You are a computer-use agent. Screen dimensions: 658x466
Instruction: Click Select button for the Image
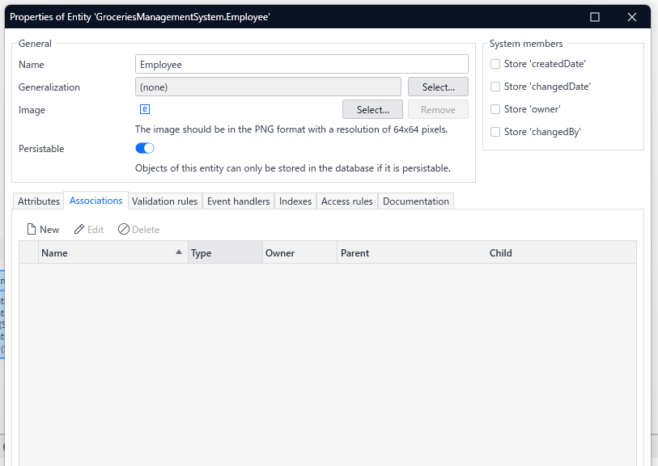pyautogui.click(x=372, y=109)
